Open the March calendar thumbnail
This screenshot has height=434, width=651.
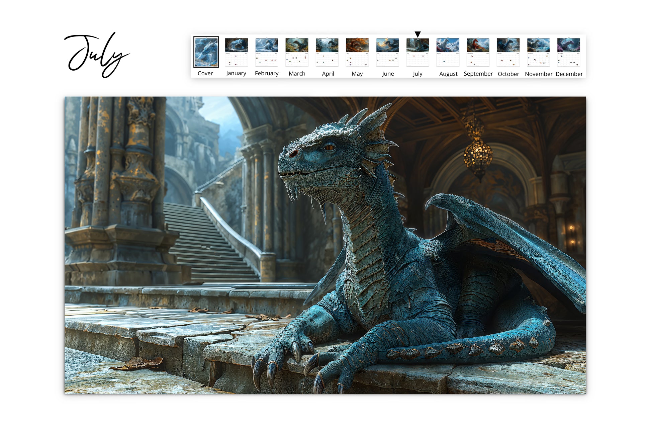coord(297,52)
